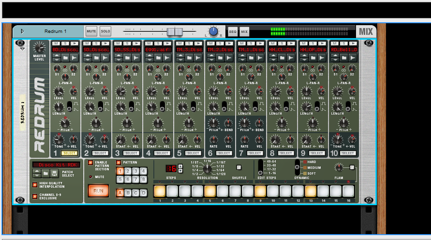Screen dimensions: 431x240
Task: Click channel 7 sample up/down arrows
Action: click(x=242, y=58)
